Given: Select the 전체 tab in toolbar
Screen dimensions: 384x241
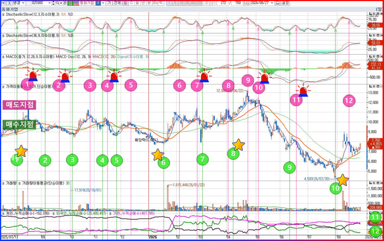Looking at the screenshot, I should coord(117,3).
